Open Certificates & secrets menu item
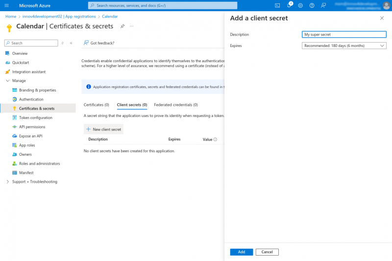The width and height of the screenshot is (392, 261). [x=38, y=108]
